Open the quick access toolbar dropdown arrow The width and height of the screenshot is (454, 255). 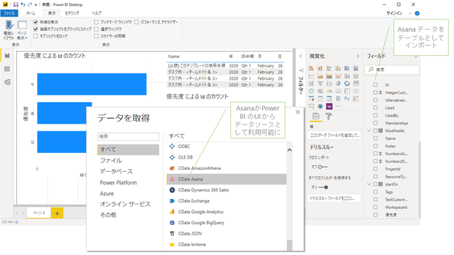click(36, 5)
